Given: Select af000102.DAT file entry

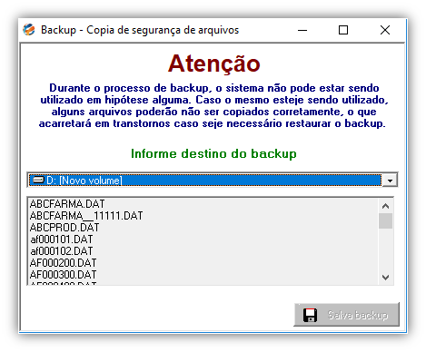Looking at the screenshot, I should point(62,251).
